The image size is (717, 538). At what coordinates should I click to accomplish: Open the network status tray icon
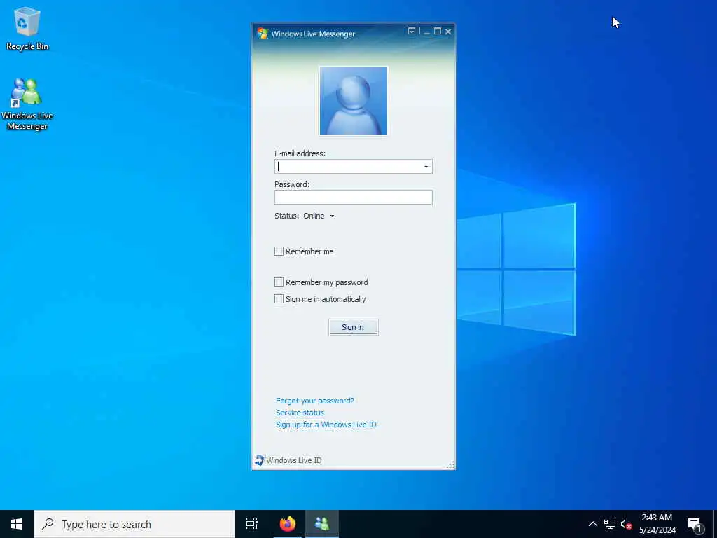[610, 524]
